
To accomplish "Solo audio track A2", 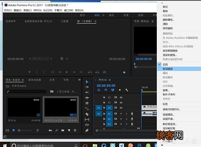I will [x=127, y=119].
